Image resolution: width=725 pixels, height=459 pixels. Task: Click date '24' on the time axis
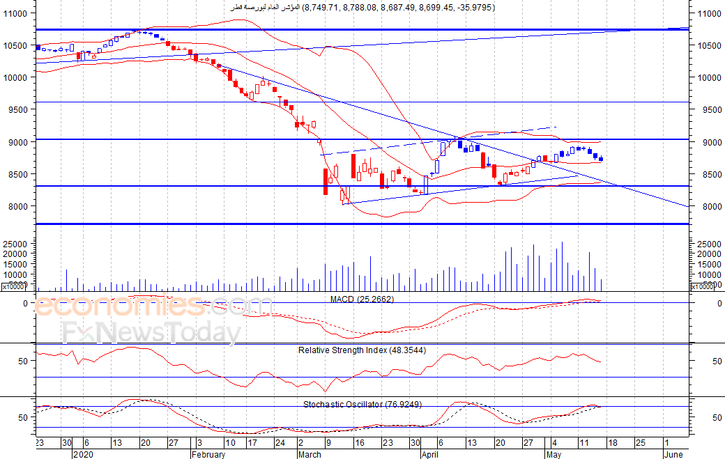280,443
